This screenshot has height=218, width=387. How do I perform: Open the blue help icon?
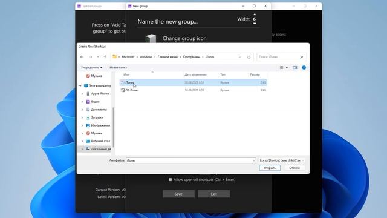(x=304, y=67)
